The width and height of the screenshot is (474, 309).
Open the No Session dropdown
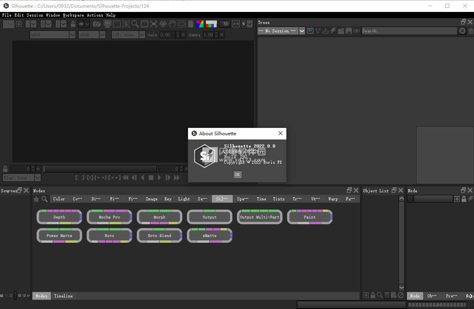tap(281, 31)
